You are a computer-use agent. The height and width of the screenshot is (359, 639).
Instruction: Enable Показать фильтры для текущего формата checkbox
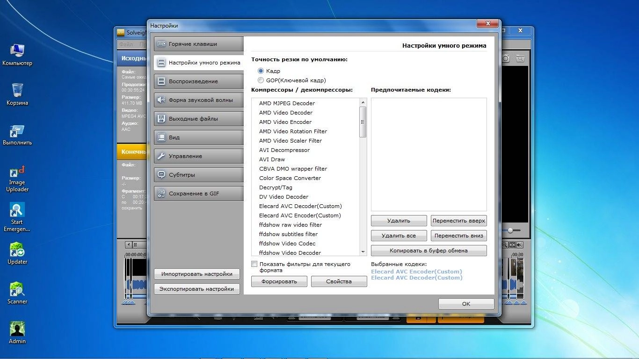254,264
